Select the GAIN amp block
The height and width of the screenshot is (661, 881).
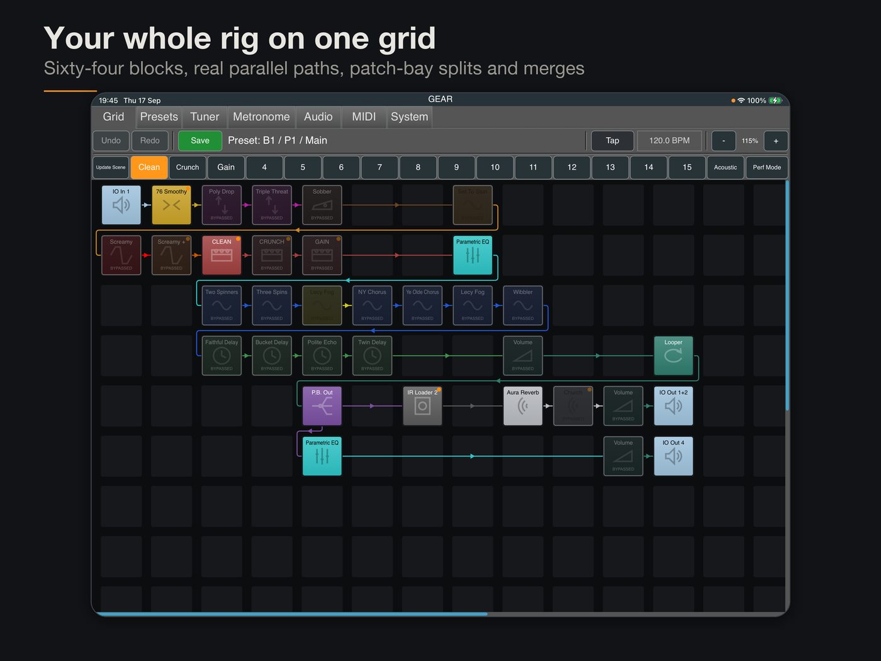pos(322,255)
